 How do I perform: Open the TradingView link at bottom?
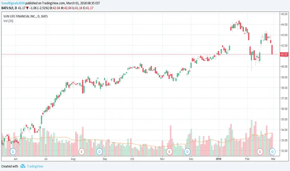click(x=35, y=166)
